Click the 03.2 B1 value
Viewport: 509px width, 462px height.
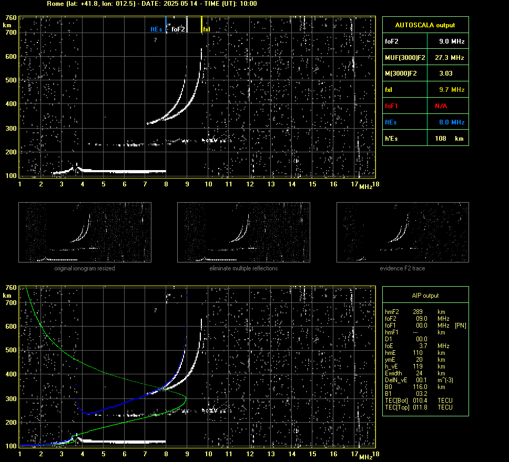pyautogui.click(x=422, y=394)
